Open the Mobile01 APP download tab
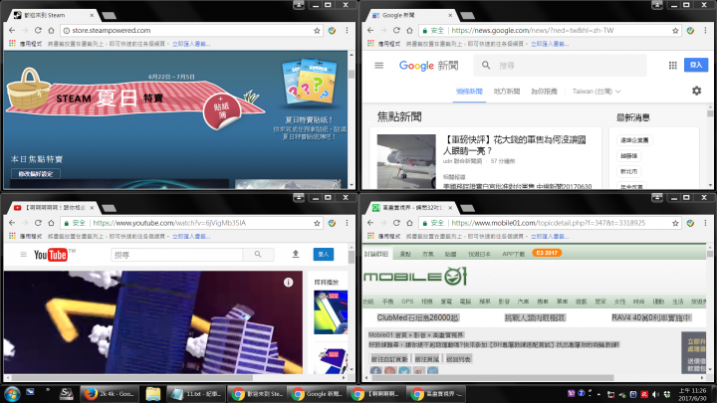Image resolution: width=717 pixels, height=403 pixels. (513, 254)
